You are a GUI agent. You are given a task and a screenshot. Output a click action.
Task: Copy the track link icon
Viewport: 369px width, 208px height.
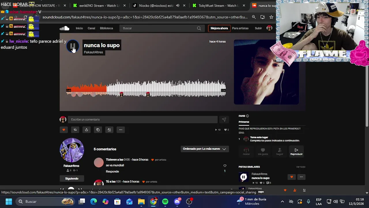tap(98, 130)
